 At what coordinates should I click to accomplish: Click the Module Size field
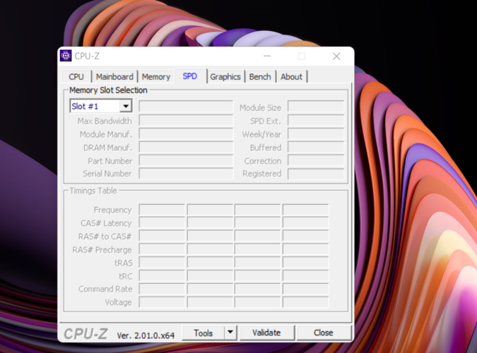[316, 107]
